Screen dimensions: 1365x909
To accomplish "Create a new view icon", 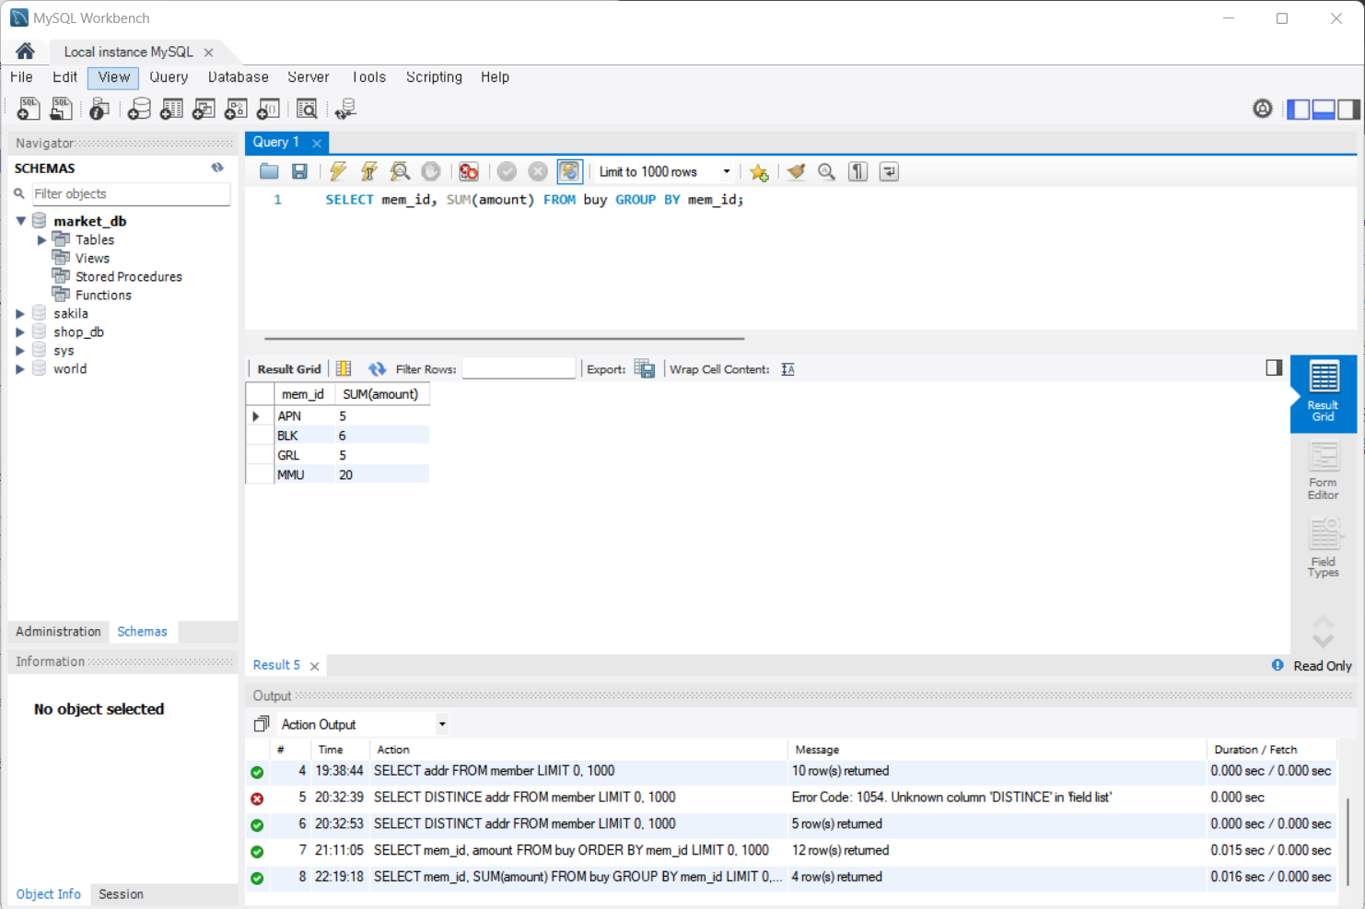I will tap(204, 110).
